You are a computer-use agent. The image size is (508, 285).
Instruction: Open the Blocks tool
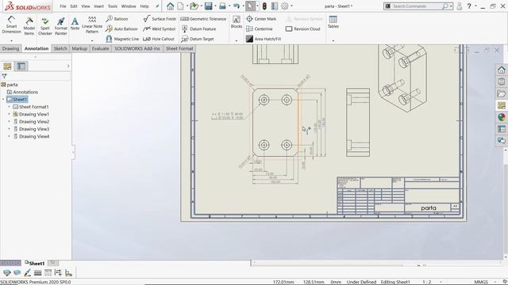237,22
